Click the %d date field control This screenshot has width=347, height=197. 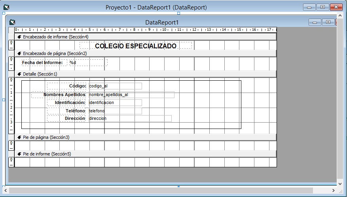coord(88,63)
